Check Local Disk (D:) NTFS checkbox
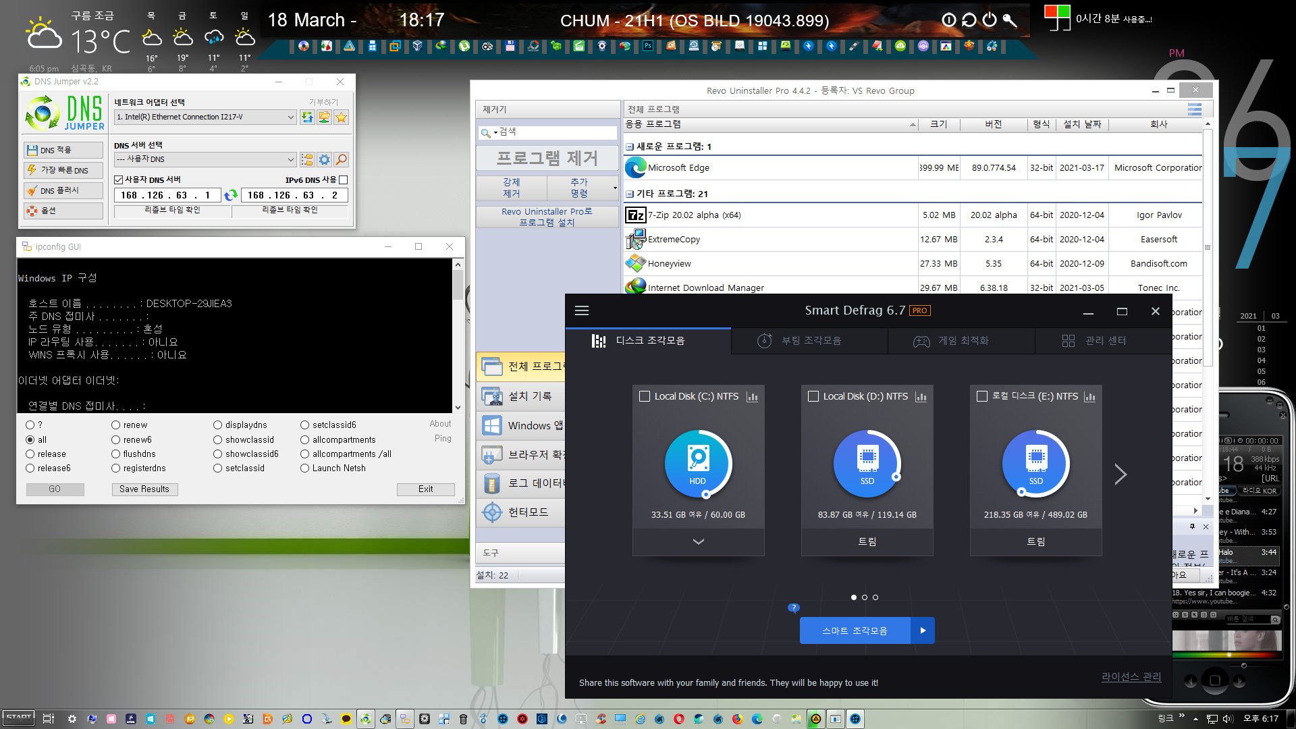This screenshot has width=1296, height=729. [x=813, y=396]
